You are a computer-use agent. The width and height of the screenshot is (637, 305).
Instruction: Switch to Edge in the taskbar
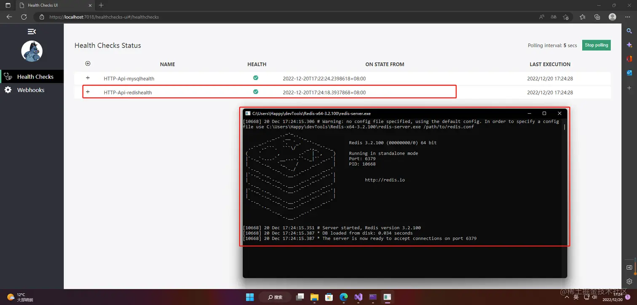pos(344,297)
